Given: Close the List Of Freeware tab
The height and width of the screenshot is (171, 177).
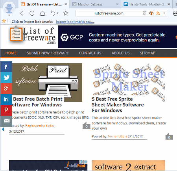Looking at the screenshot, I should pos(66,4).
